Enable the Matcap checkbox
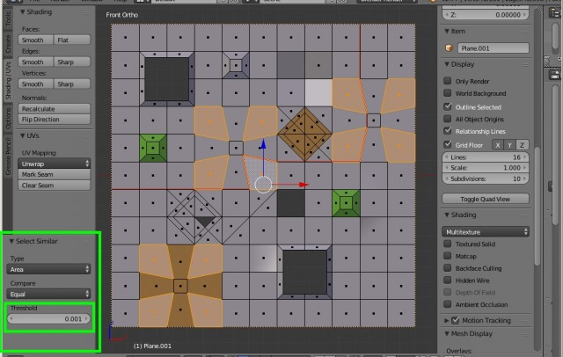 click(x=448, y=256)
